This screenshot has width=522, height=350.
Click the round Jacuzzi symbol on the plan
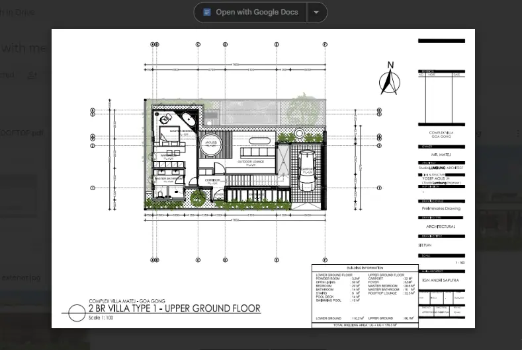pos(210,144)
